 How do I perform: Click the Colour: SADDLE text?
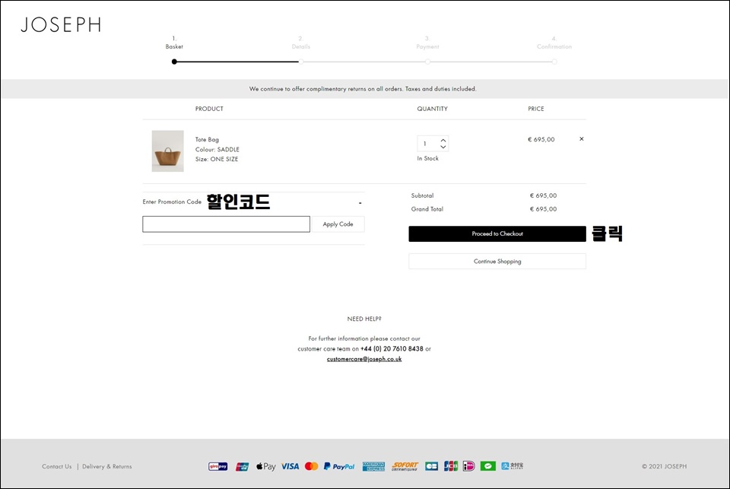click(217, 150)
